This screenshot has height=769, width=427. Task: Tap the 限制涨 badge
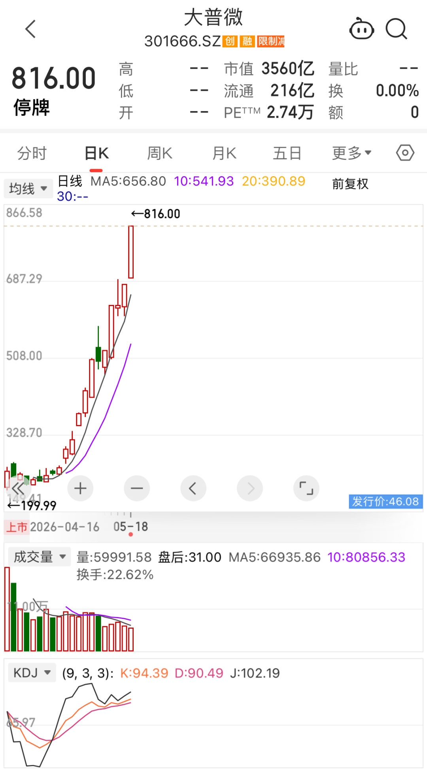271,41
